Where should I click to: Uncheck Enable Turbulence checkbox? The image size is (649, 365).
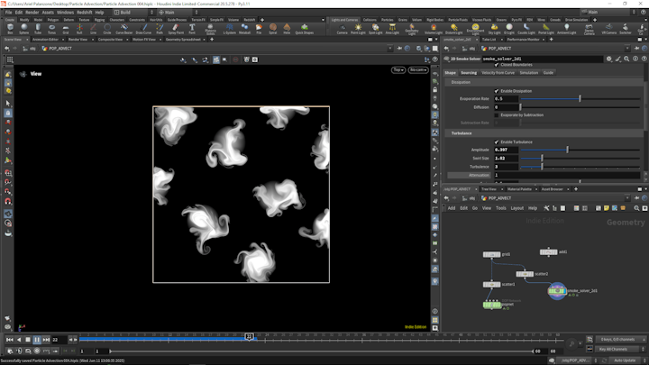(497, 141)
